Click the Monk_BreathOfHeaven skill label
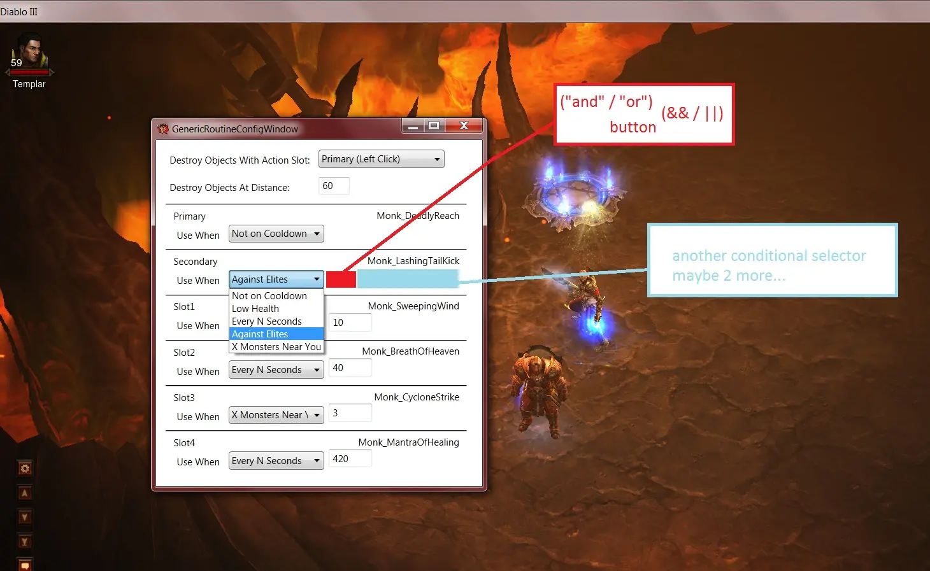 pos(411,351)
